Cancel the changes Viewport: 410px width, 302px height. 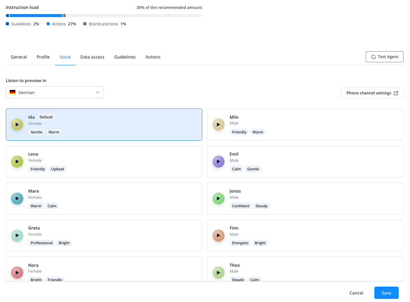pyautogui.click(x=356, y=293)
